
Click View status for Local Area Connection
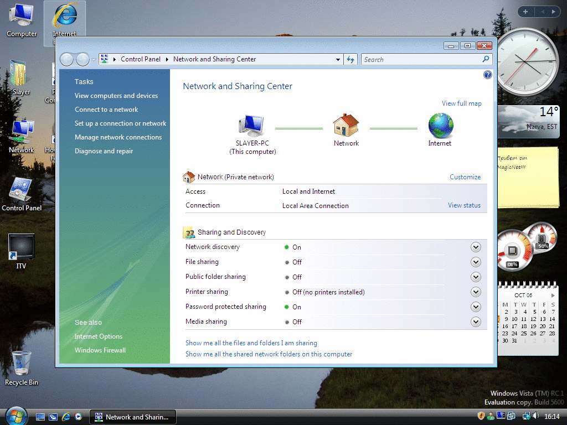(x=465, y=205)
